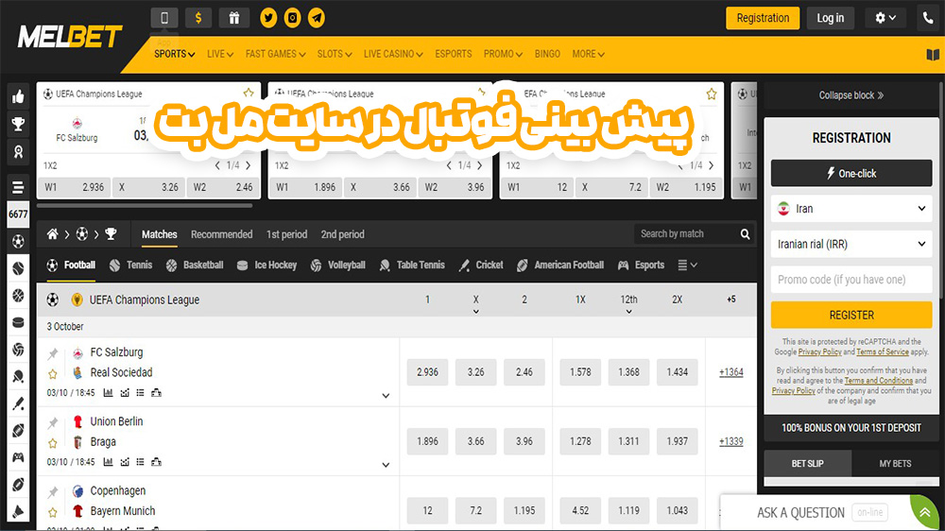The height and width of the screenshot is (531, 945).
Task: Click the mobile app phone icon
Action: click(164, 18)
